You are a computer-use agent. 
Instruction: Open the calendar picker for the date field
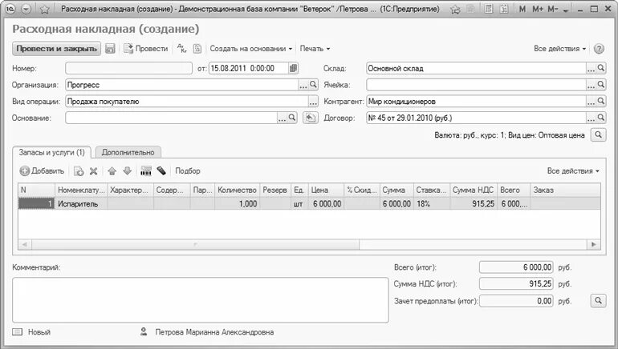(293, 68)
